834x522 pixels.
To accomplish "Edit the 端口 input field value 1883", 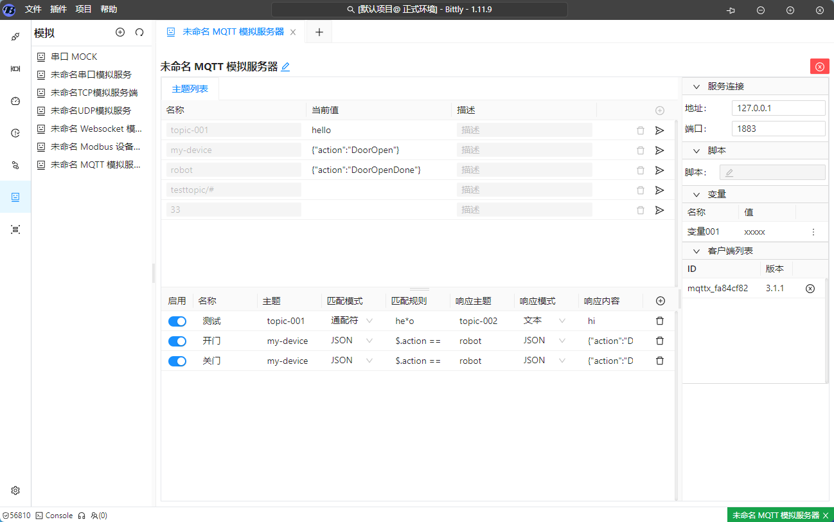I will [778, 128].
